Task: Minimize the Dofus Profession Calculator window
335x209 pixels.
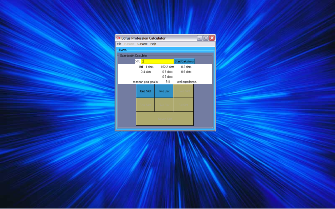Action: [x=200, y=38]
